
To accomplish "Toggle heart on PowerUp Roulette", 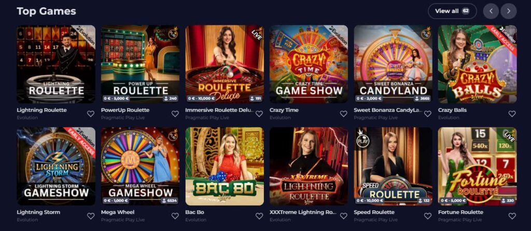I will point(175,114).
